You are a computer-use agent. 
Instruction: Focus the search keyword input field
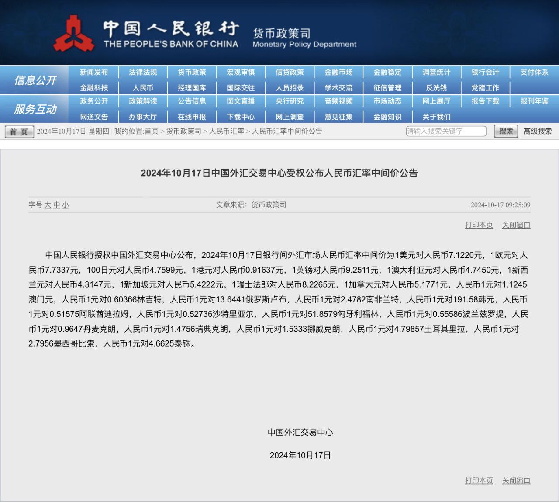click(x=446, y=131)
